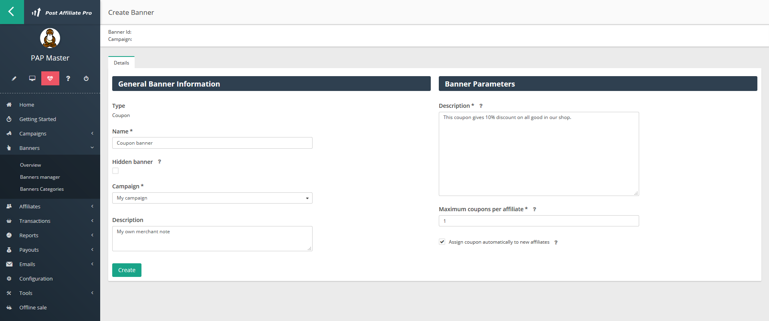Uncheck Assign coupon automatically to new affiliates

click(442, 242)
